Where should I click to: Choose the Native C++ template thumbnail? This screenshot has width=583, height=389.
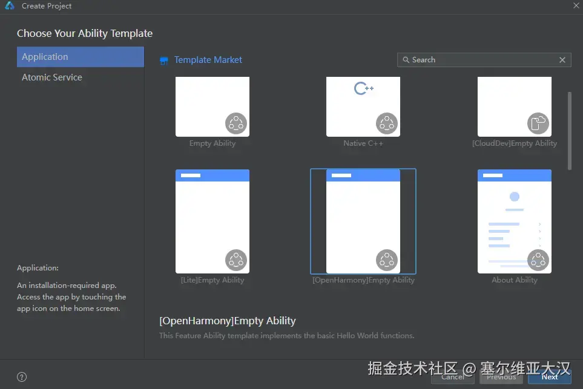(x=363, y=106)
